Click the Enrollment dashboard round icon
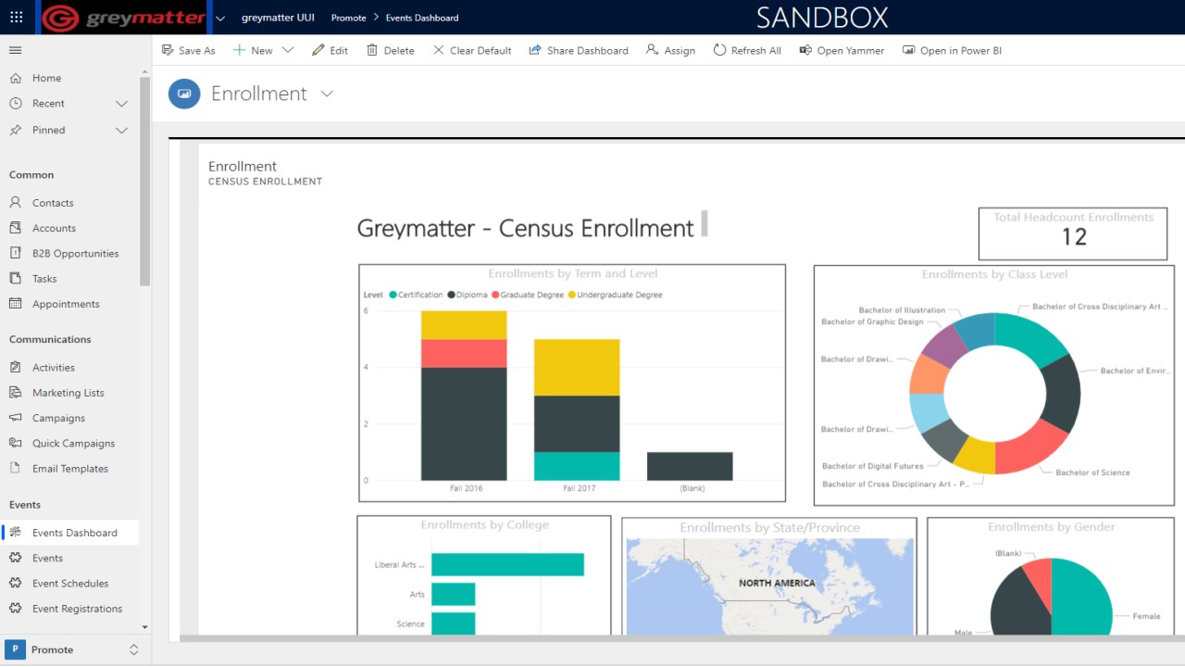1185x667 pixels. point(184,94)
